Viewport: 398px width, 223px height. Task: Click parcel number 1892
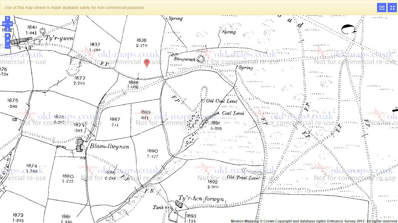213,182
